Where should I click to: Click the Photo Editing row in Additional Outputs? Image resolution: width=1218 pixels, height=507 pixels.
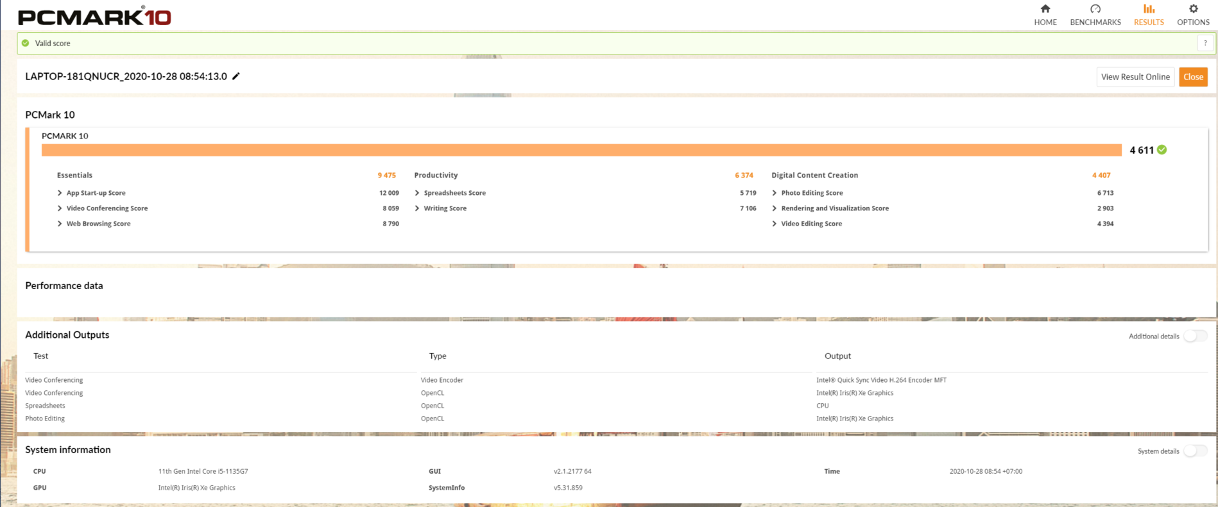pyautogui.click(x=45, y=419)
